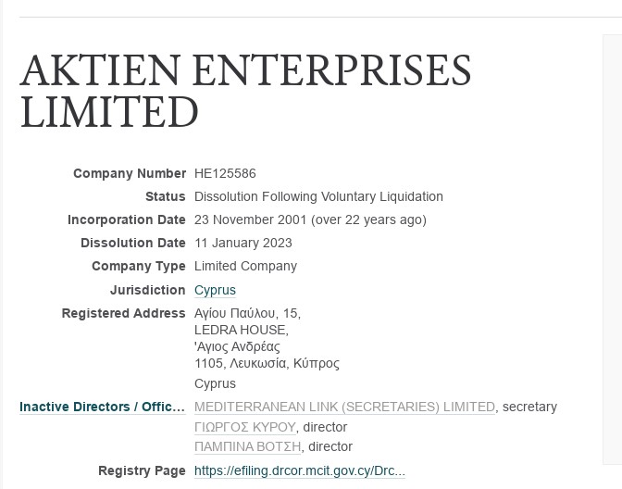This screenshot has width=622, height=489.
Task: Click the AKTIEN ENTERPRISES LIMITED heading
Action: (x=245, y=92)
